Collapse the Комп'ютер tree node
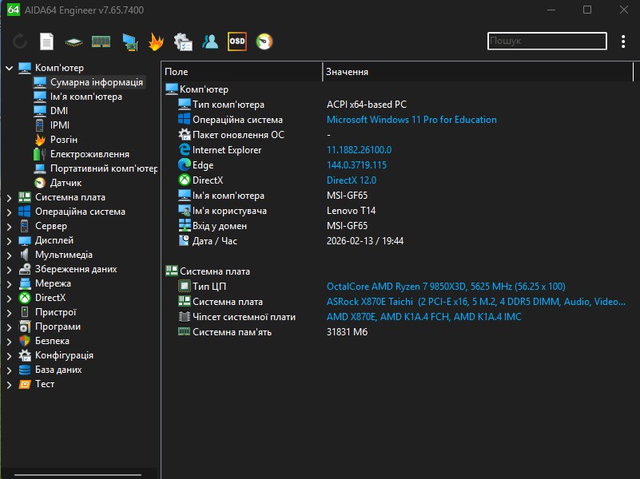The image size is (640, 479). 10,68
